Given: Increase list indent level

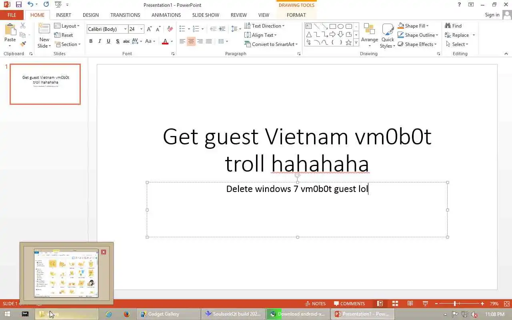Looking at the screenshot, I should [222, 29].
